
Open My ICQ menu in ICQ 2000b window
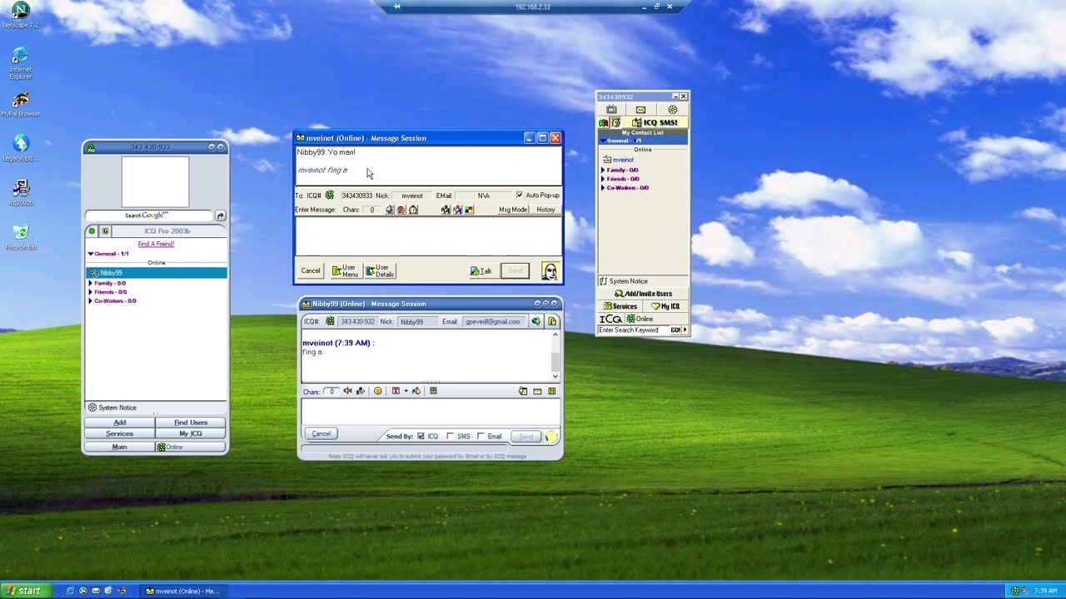(665, 306)
